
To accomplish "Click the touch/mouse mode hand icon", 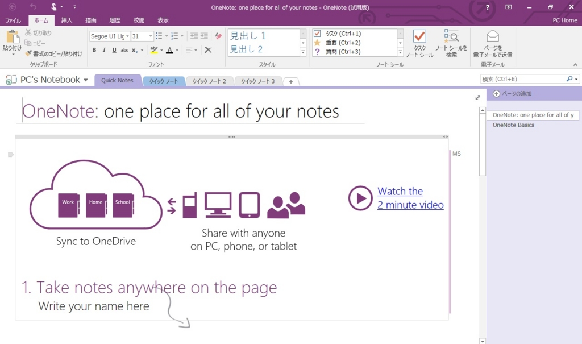I will [x=54, y=7].
